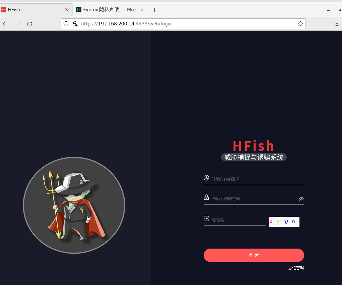Click the 威胁捕捉与诱骗系统 subtitle
Image resolution: width=342 pixels, height=285 pixels.
pyautogui.click(x=254, y=157)
